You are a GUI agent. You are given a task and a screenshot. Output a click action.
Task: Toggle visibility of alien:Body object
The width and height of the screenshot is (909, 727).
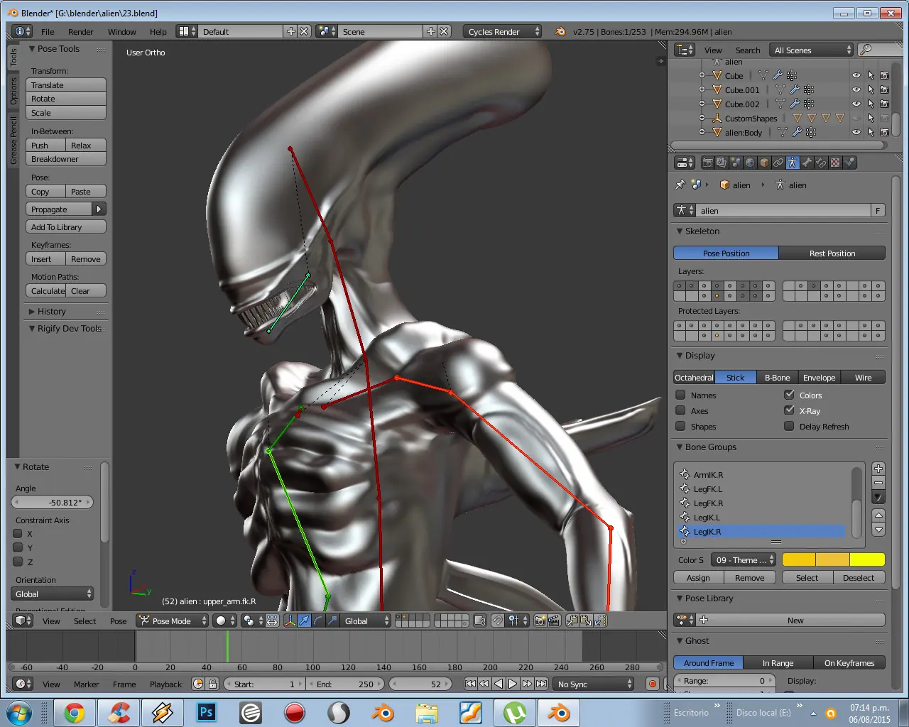[x=856, y=132]
